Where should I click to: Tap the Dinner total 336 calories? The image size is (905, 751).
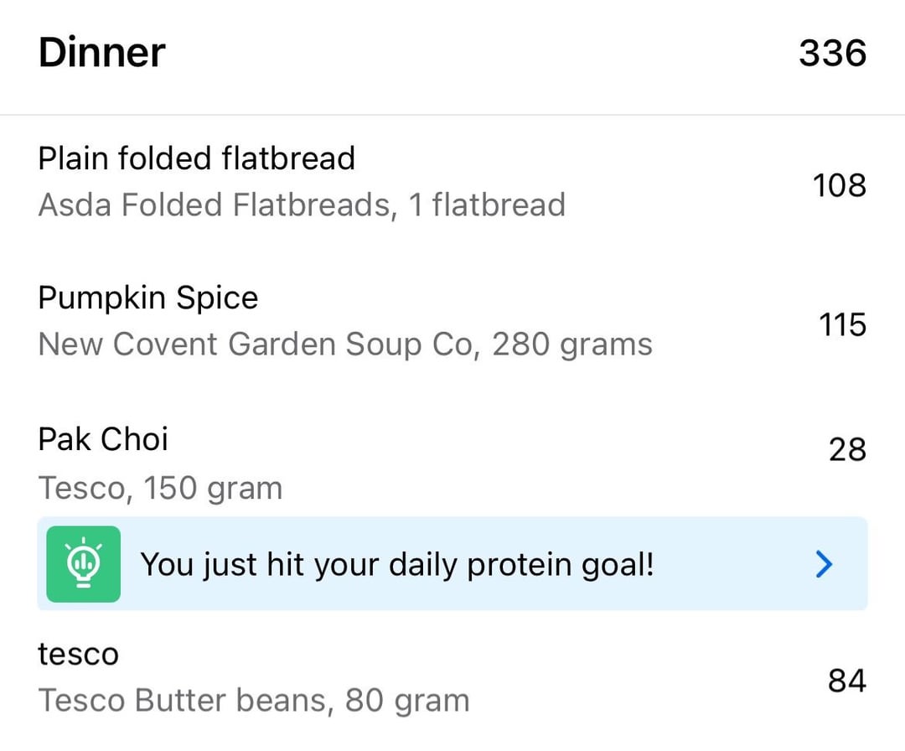pyautogui.click(x=832, y=53)
